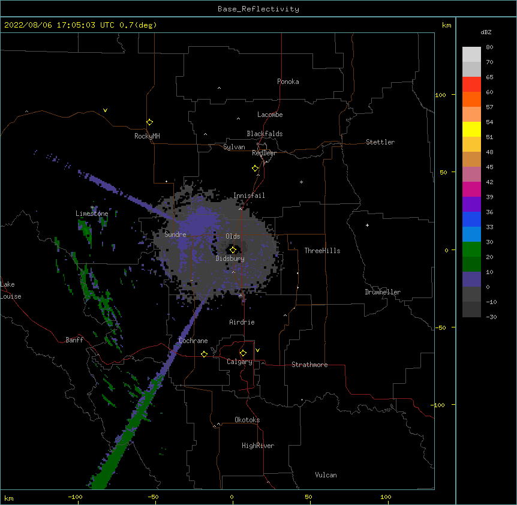Click the white caret marker left of Lacombe

coord(238,118)
